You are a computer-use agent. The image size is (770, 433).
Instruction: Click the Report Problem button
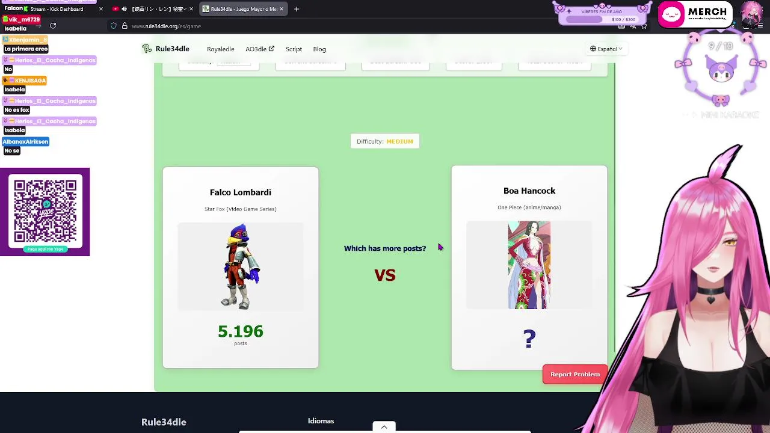point(575,374)
